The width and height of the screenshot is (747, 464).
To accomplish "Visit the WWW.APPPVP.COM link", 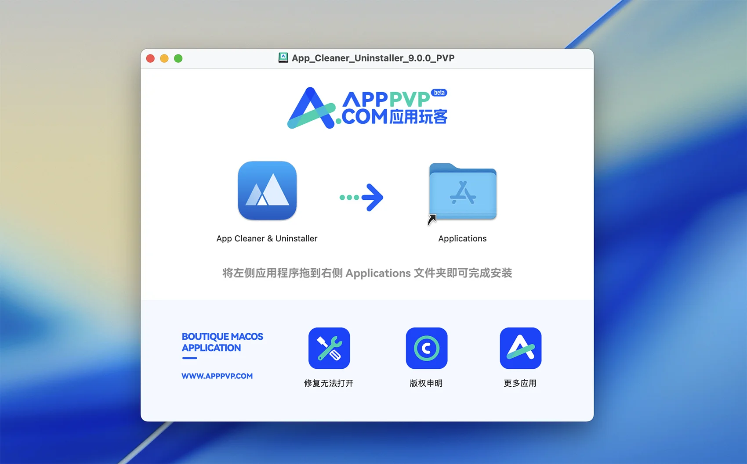I will [217, 376].
